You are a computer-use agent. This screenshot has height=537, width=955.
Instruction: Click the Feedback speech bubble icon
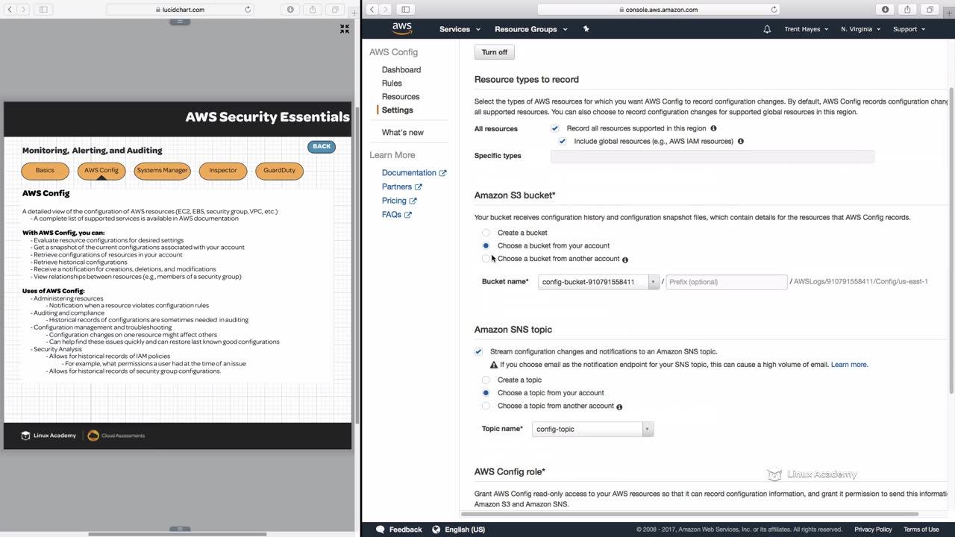[x=381, y=530]
